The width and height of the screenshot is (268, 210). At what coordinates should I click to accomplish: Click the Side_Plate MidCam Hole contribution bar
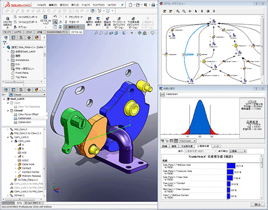coord(231,166)
